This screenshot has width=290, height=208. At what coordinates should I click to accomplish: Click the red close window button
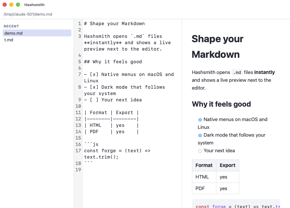[5, 5]
